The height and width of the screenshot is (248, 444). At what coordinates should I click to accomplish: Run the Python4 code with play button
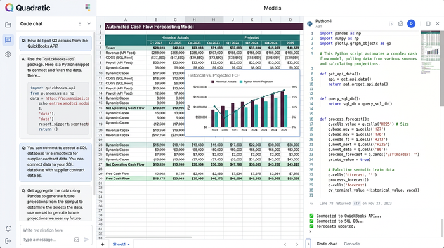coord(411,23)
